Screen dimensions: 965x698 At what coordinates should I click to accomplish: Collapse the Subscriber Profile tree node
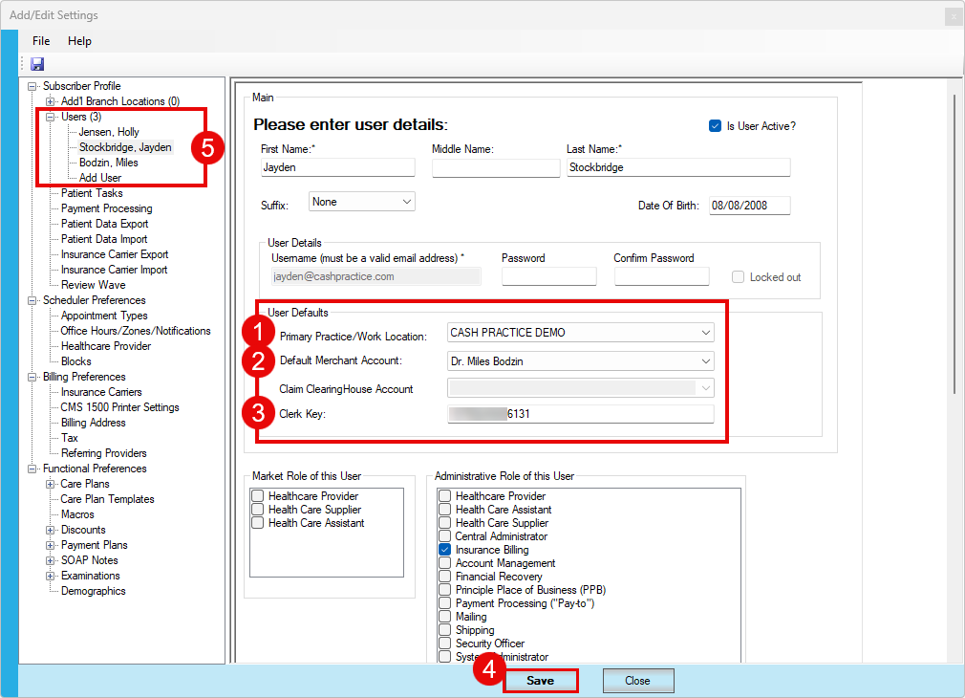32,86
